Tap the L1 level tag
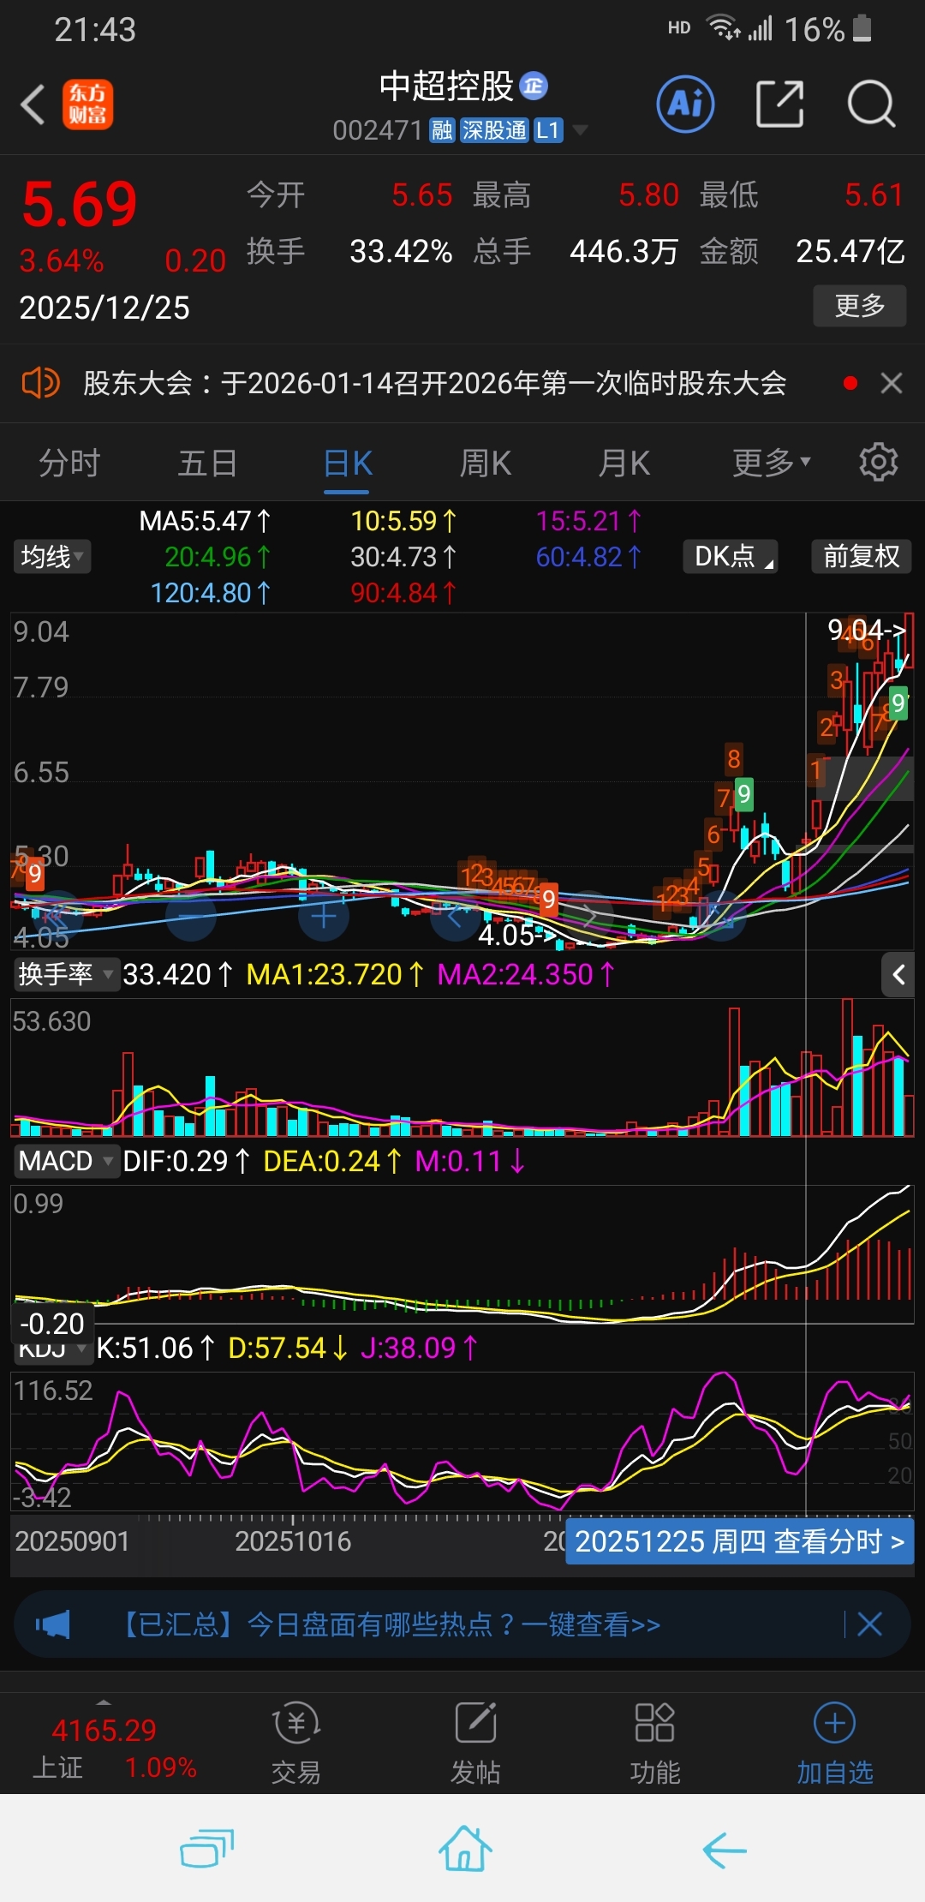925x1902 pixels. 548,130
